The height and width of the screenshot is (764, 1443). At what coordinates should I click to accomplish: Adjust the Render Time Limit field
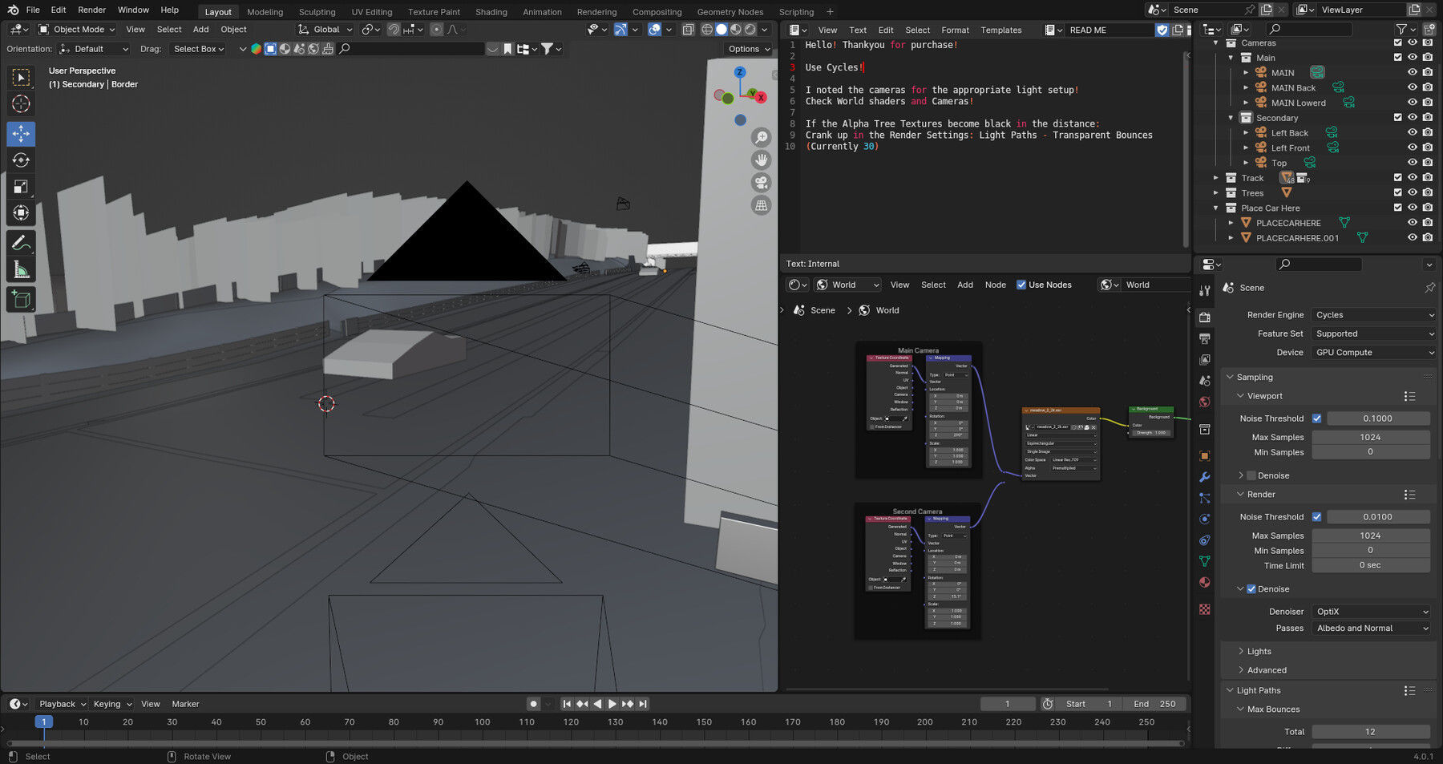click(x=1371, y=566)
